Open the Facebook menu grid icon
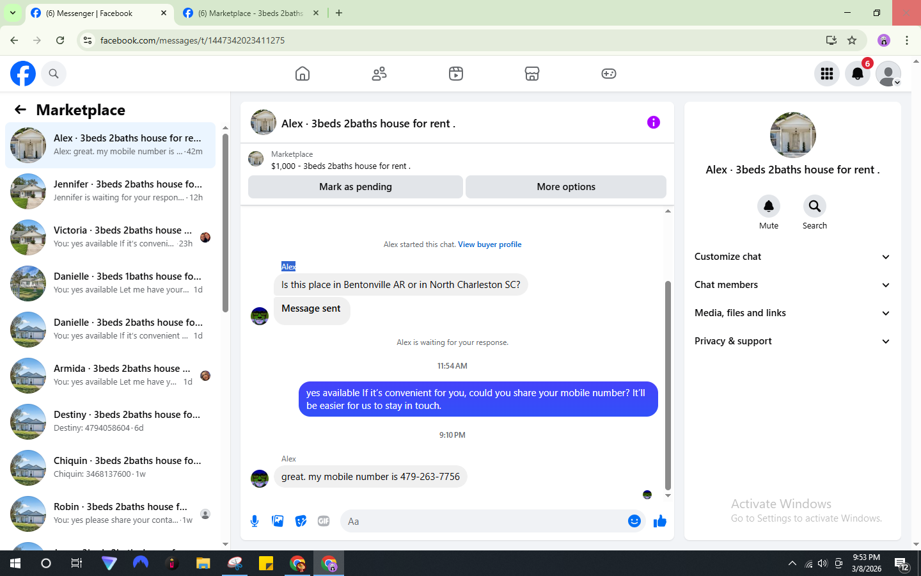 tap(827, 74)
